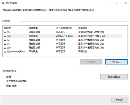Sort by 媒体类型 column header
This screenshot has width=130, height=105.
tap(41, 28)
